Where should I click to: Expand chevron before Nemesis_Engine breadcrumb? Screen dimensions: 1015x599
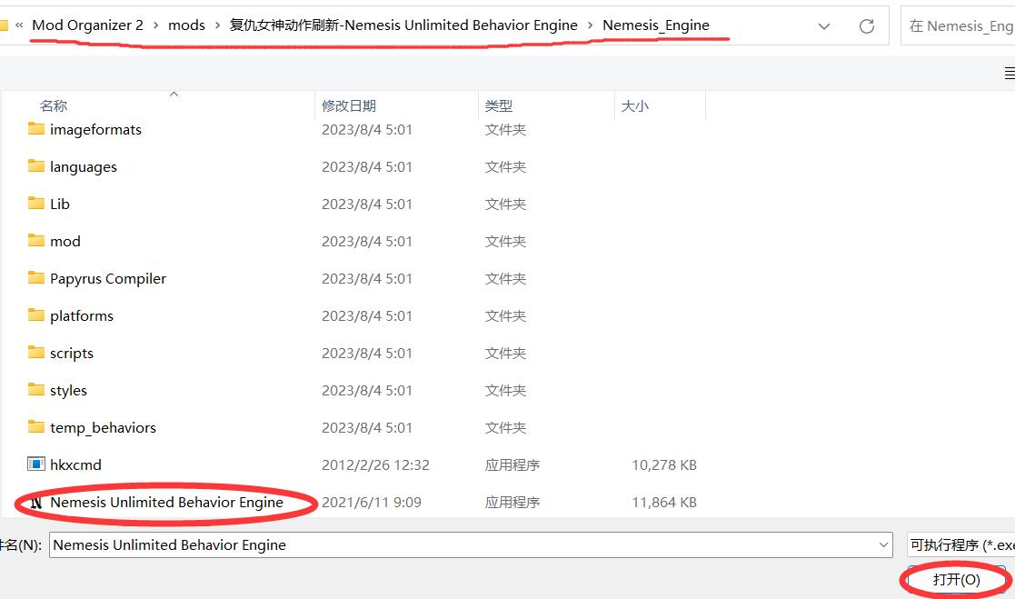[591, 25]
